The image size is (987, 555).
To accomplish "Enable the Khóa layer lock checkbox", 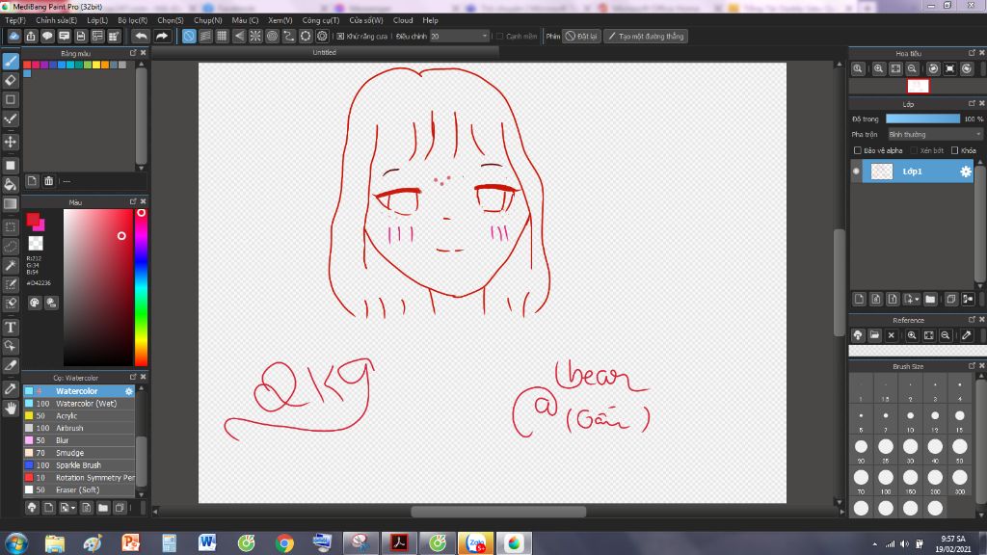I will point(955,150).
